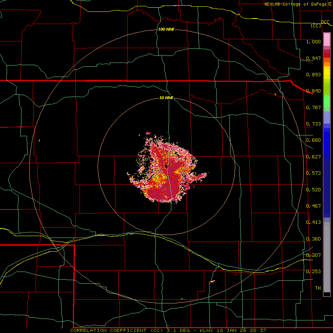The image size is (333, 333).
Task: Click the black radar site dot at center
Action: (x=167, y=166)
